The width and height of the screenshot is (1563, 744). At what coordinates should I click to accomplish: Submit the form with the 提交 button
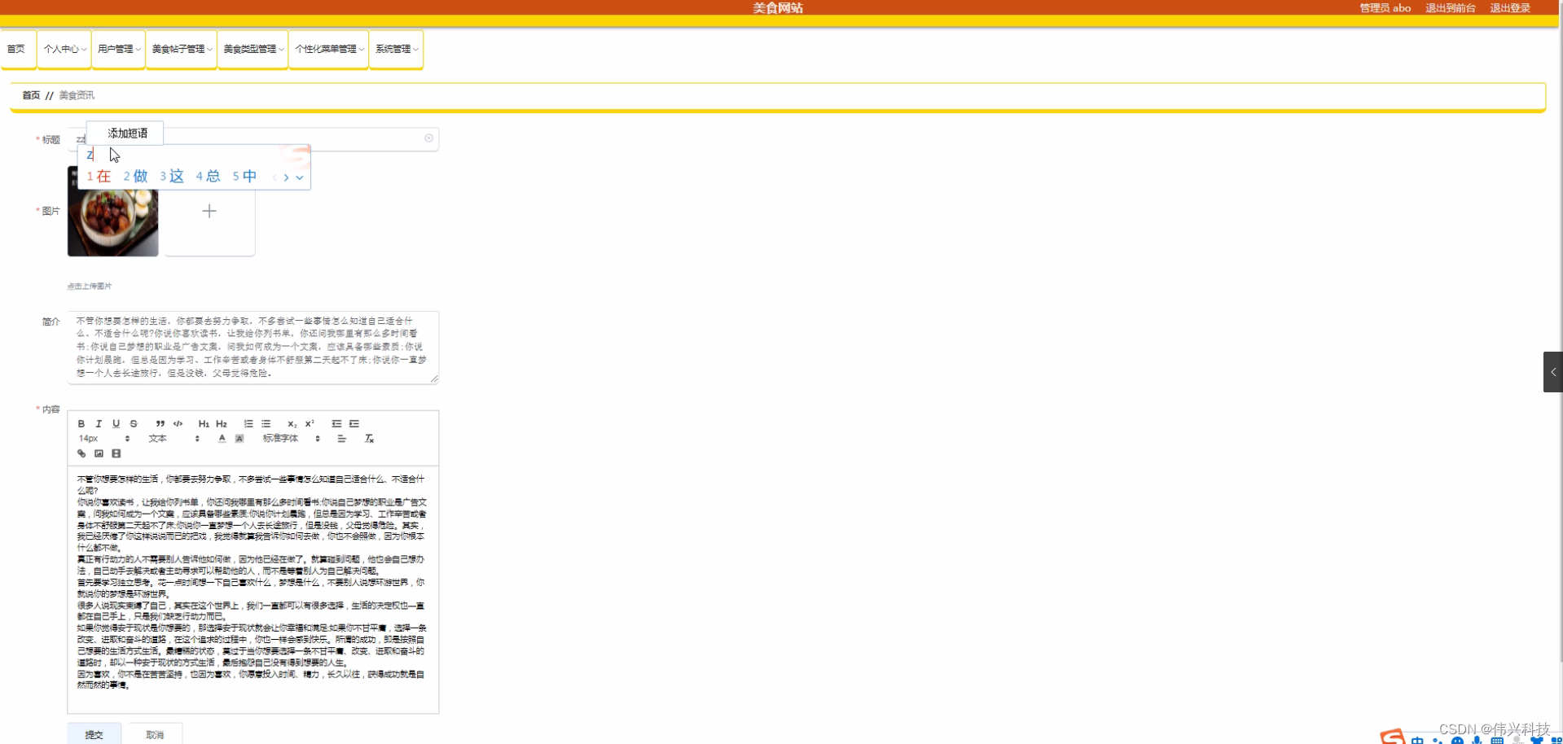pos(94,733)
